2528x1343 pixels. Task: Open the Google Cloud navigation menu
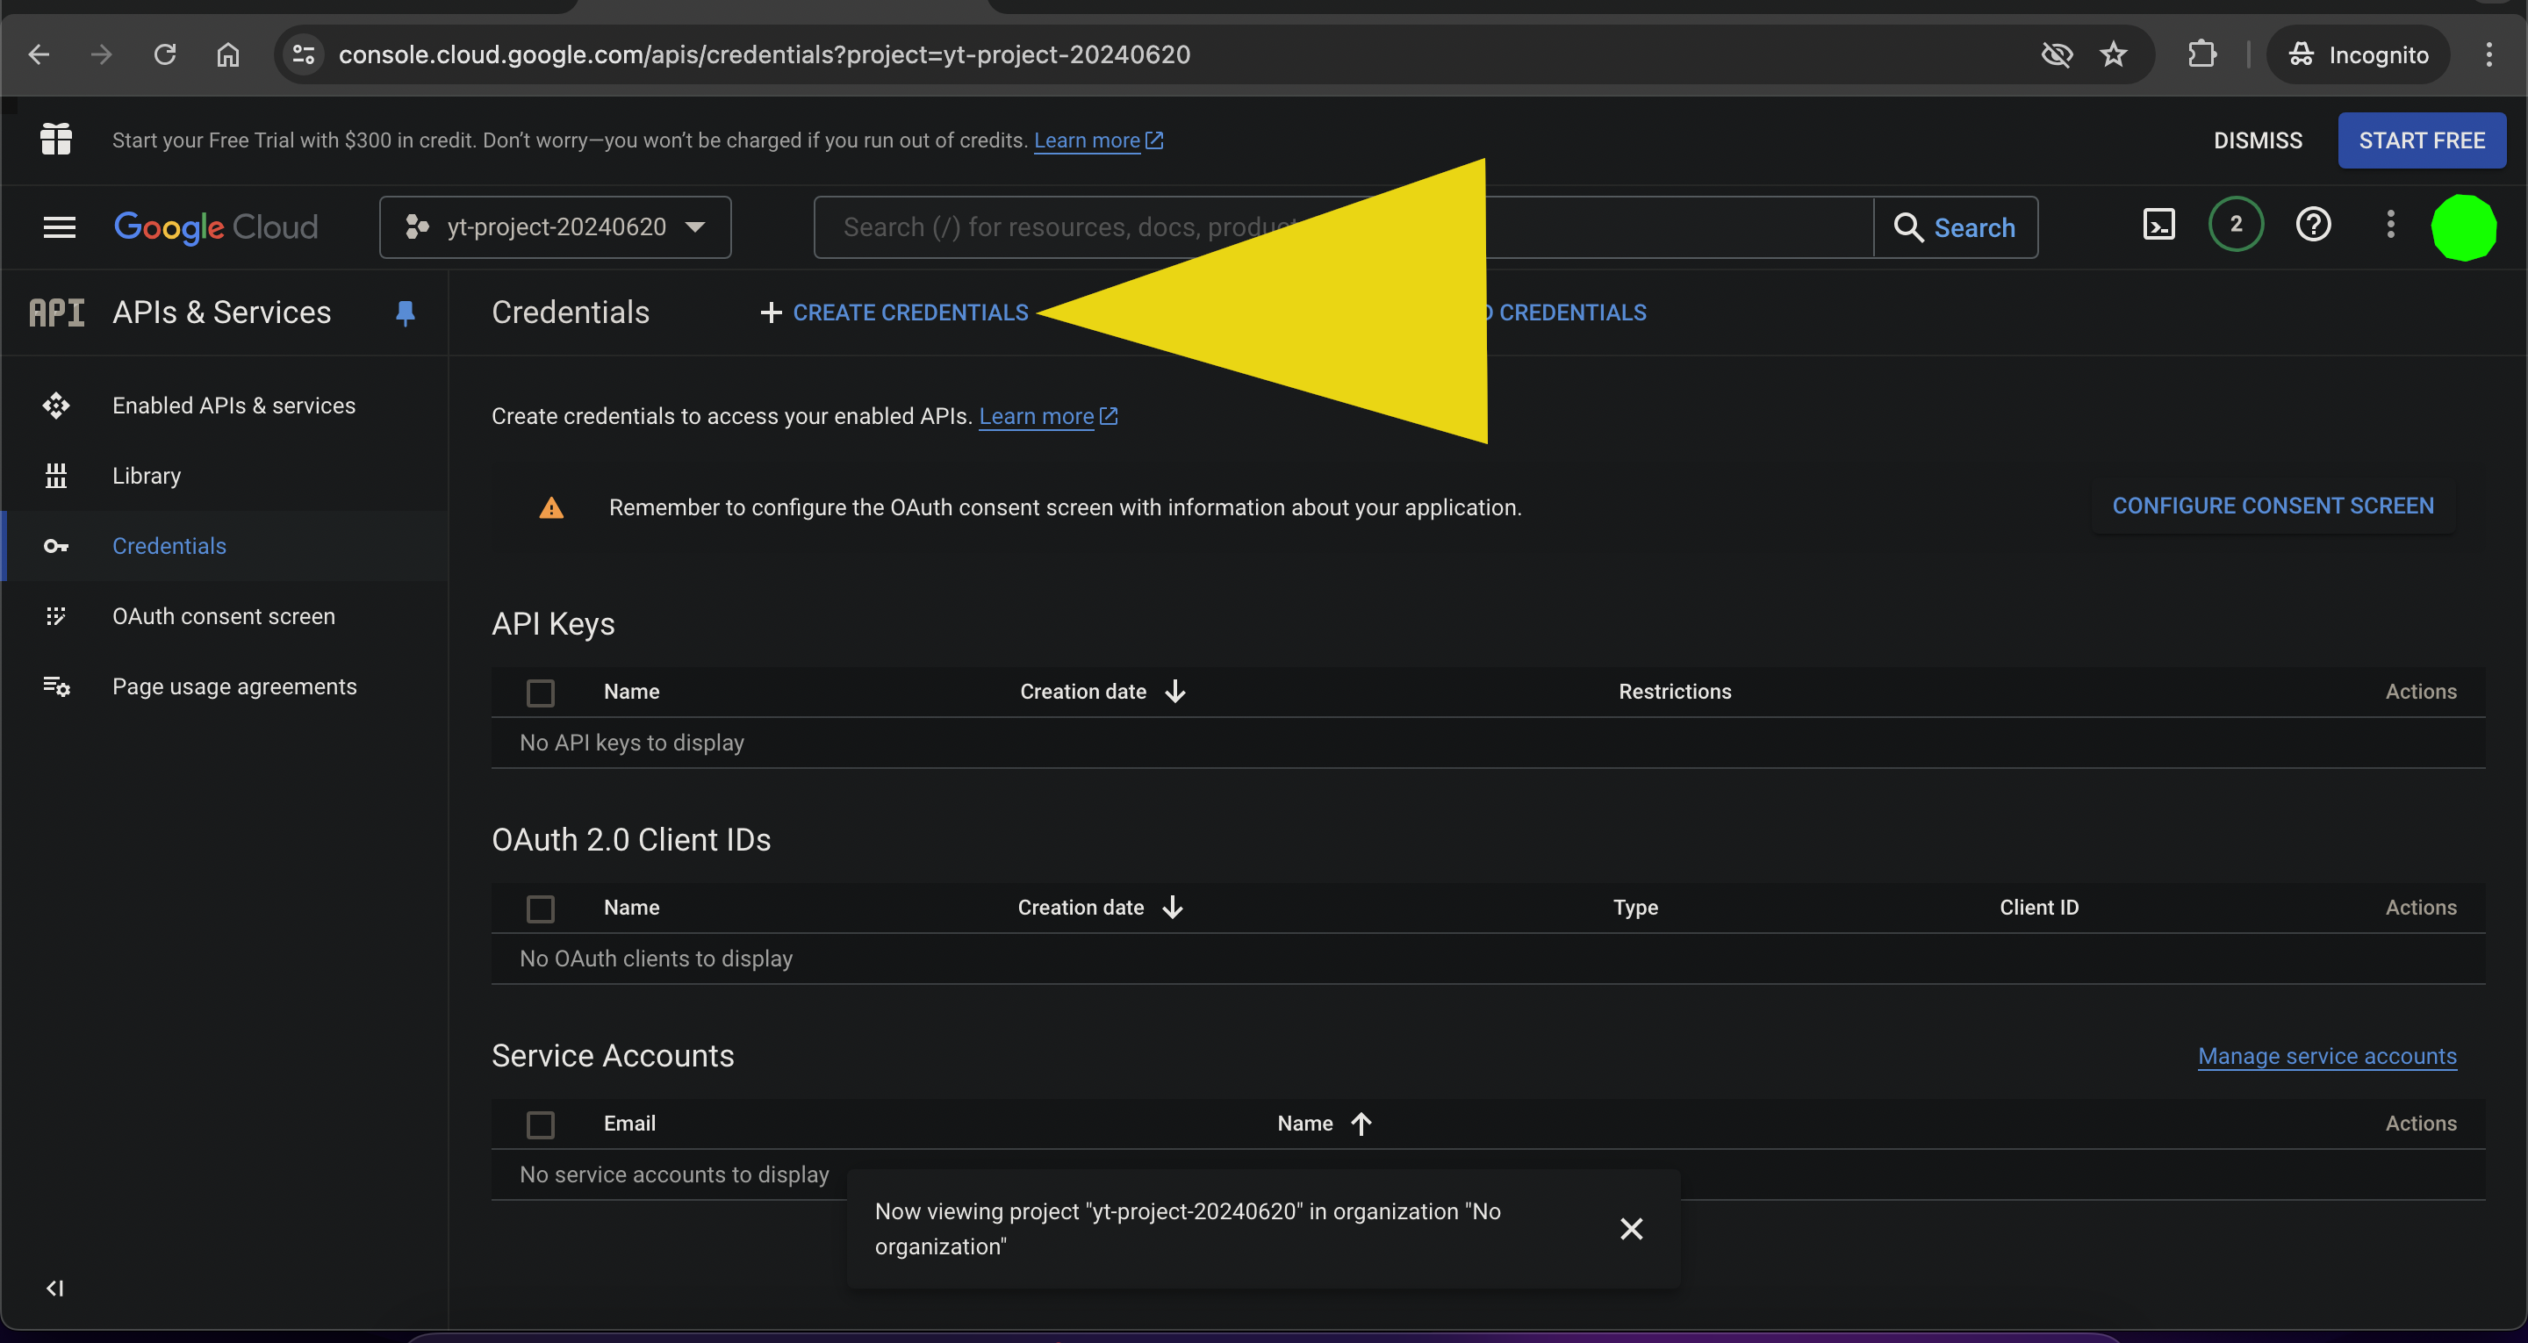(x=60, y=227)
